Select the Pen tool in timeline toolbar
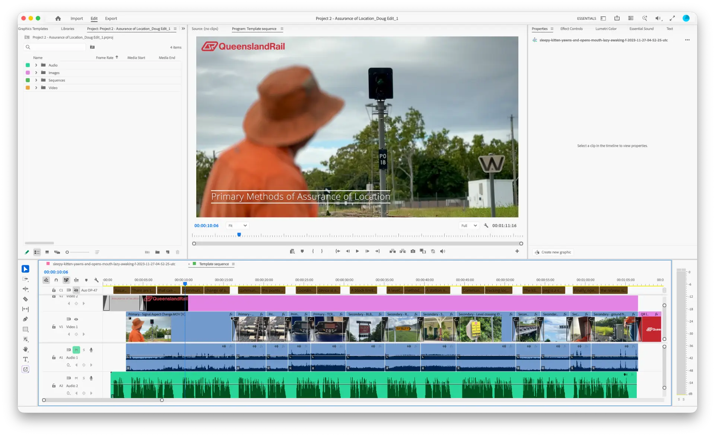The width and height of the screenshot is (715, 436). point(25,319)
